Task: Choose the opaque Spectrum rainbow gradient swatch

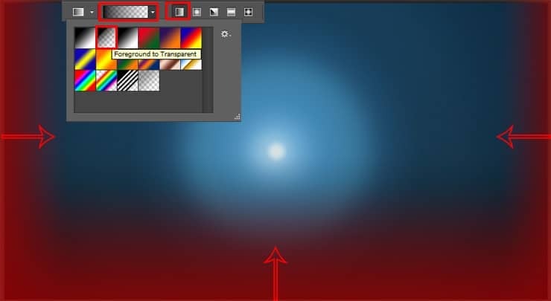Action: tap(85, 81)
